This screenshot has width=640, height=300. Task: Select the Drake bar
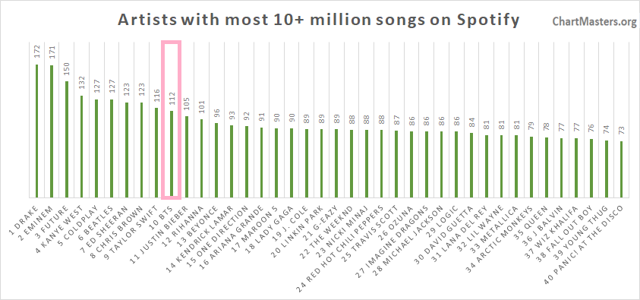click(x=36, y=131)
